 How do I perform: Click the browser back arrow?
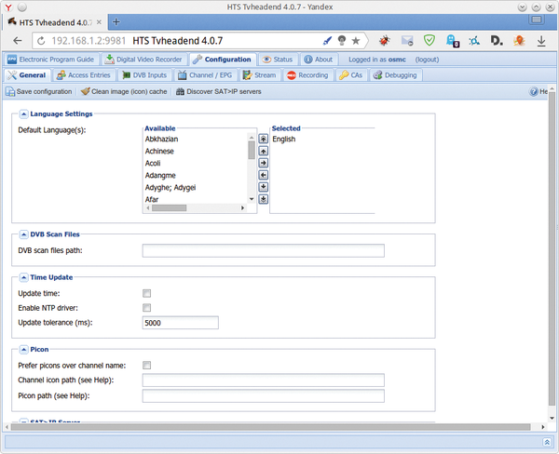tap(17, 41)
